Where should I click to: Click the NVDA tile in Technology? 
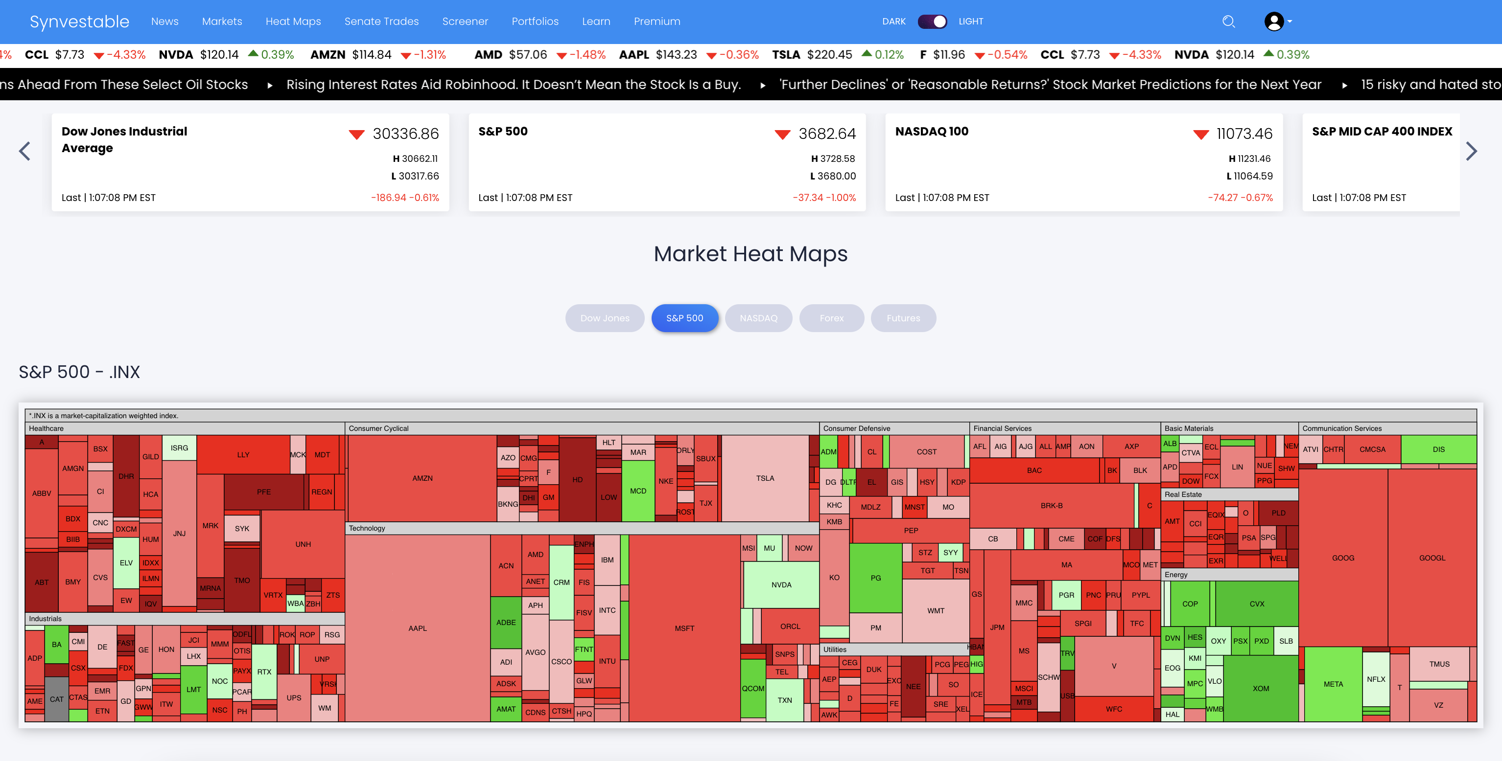781,584
